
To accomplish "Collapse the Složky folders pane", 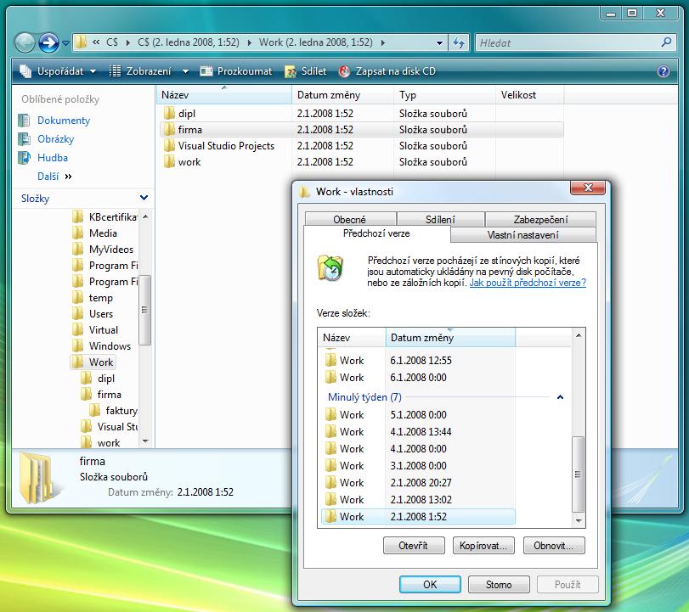I will pos(144,198).
